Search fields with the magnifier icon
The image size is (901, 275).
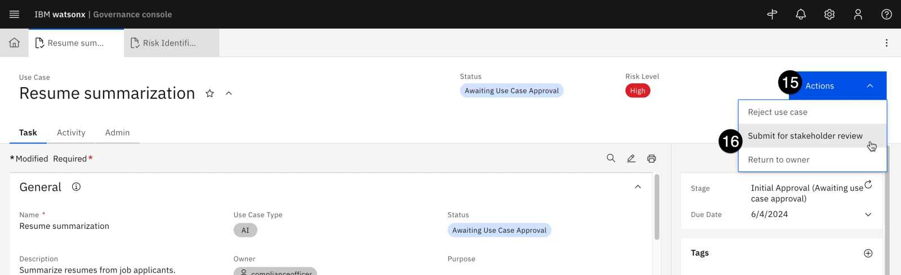click(611, 159)
